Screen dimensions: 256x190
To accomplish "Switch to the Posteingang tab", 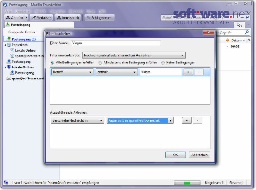I will click(39, 25).
